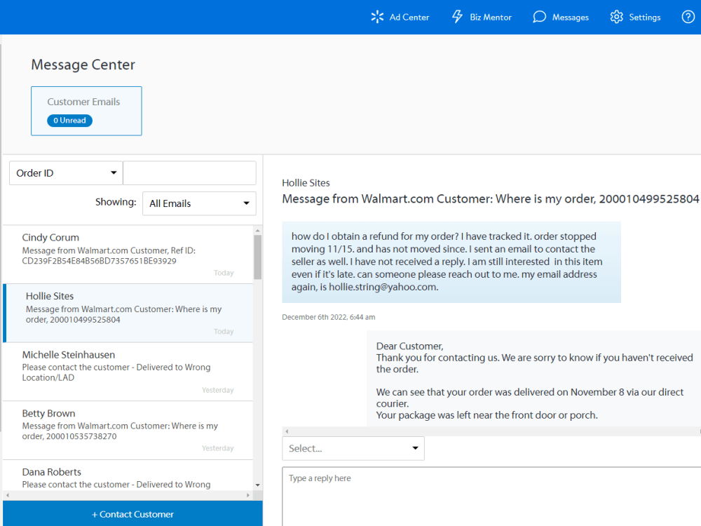Open the All Emails showing filter dropdown
Screen dimensions: 701x526
coord(199,203)
